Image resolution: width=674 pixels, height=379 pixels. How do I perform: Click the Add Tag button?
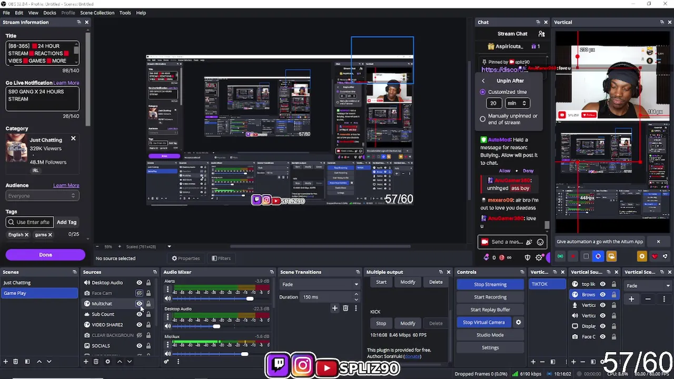tap(66, 222)
